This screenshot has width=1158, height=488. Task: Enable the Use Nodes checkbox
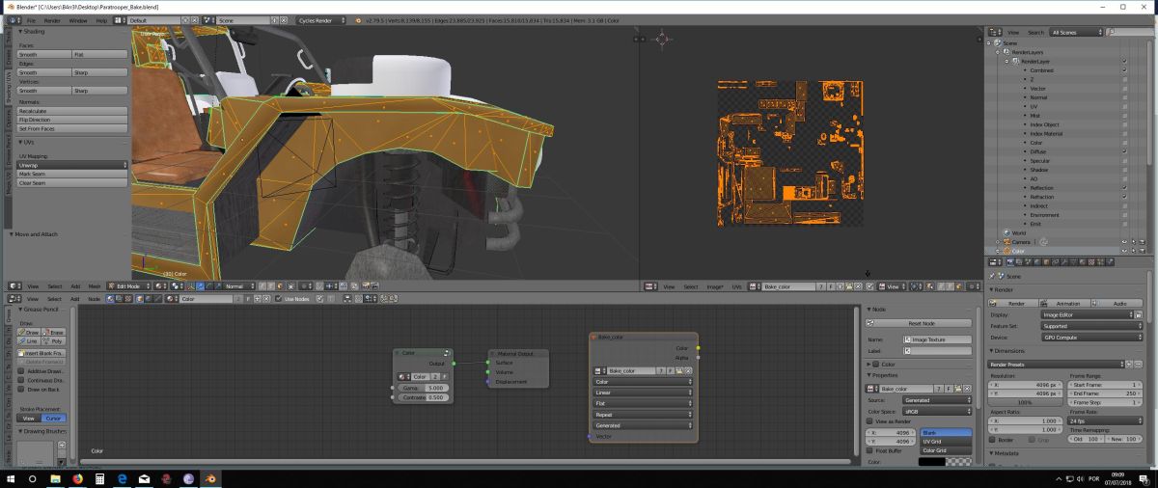coord(278,299)
